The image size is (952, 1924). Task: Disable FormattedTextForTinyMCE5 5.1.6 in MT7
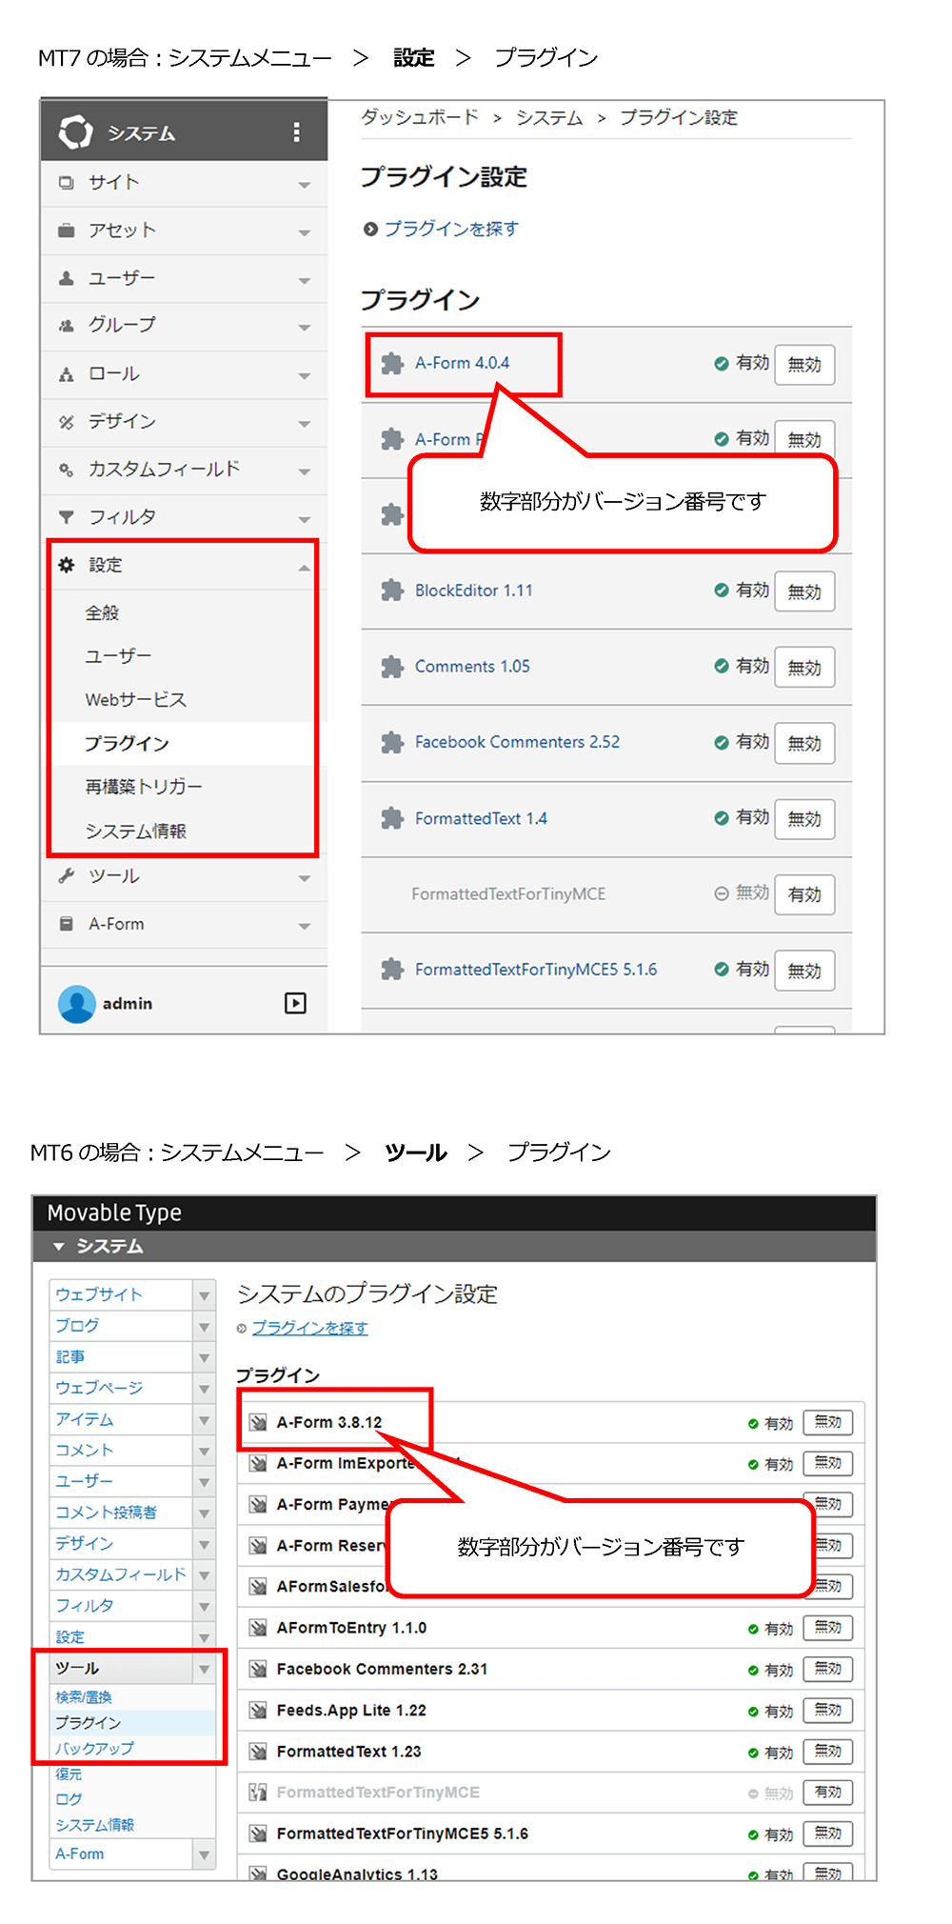click(804, 971)
